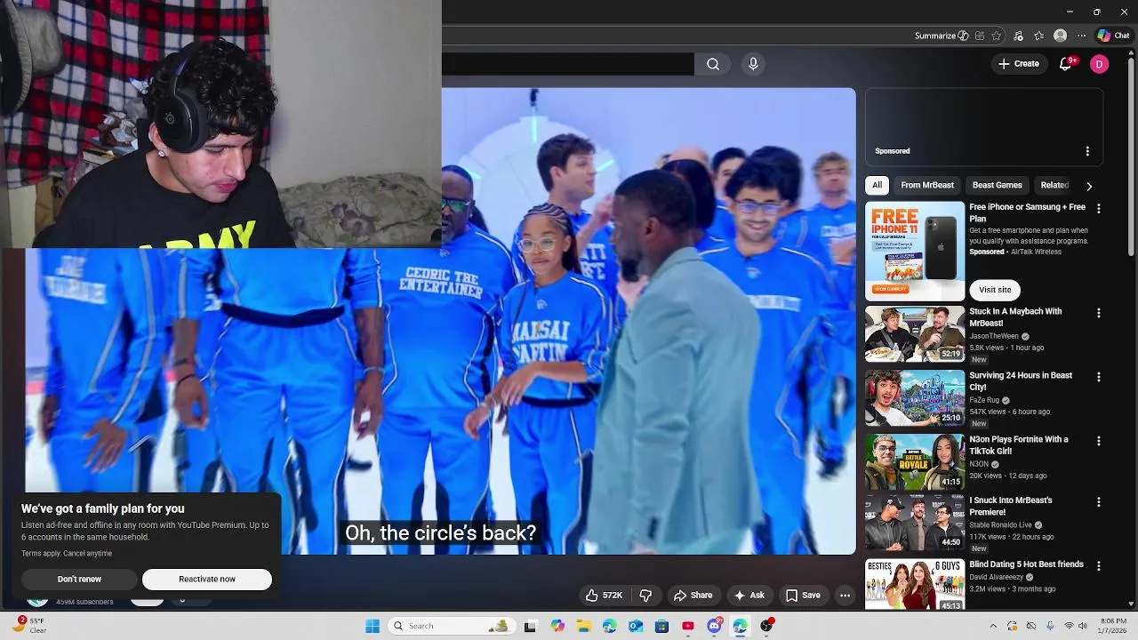This screenshot has width=1138, height=640.
Task: Click the taskbar Search box
Action: click(x=452, y=626)
